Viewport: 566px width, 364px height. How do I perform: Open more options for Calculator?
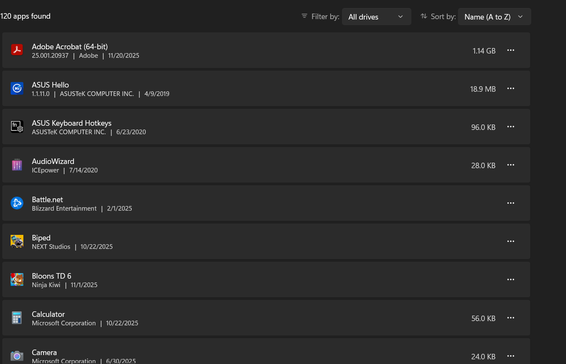tap(511, 318)
